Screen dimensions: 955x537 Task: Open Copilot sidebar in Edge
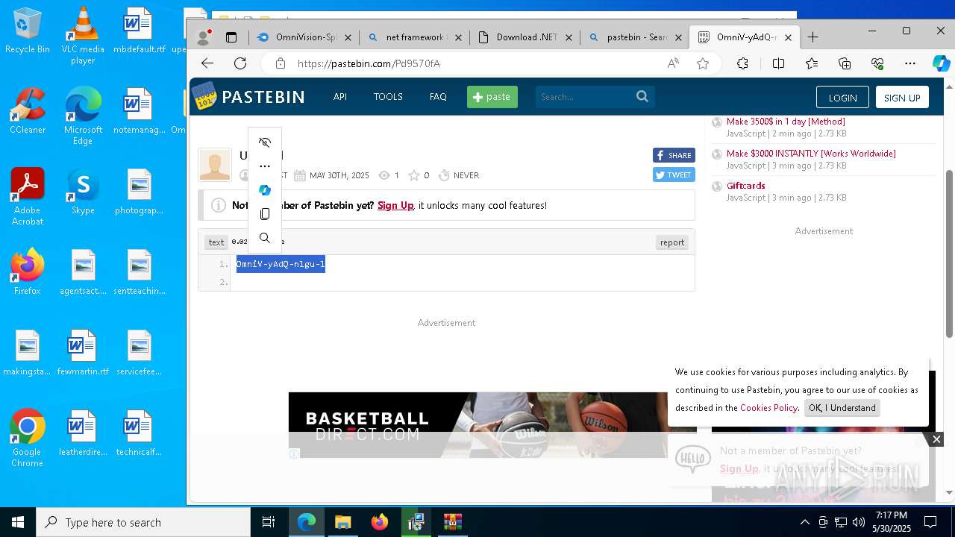click(x=941, y=63)
